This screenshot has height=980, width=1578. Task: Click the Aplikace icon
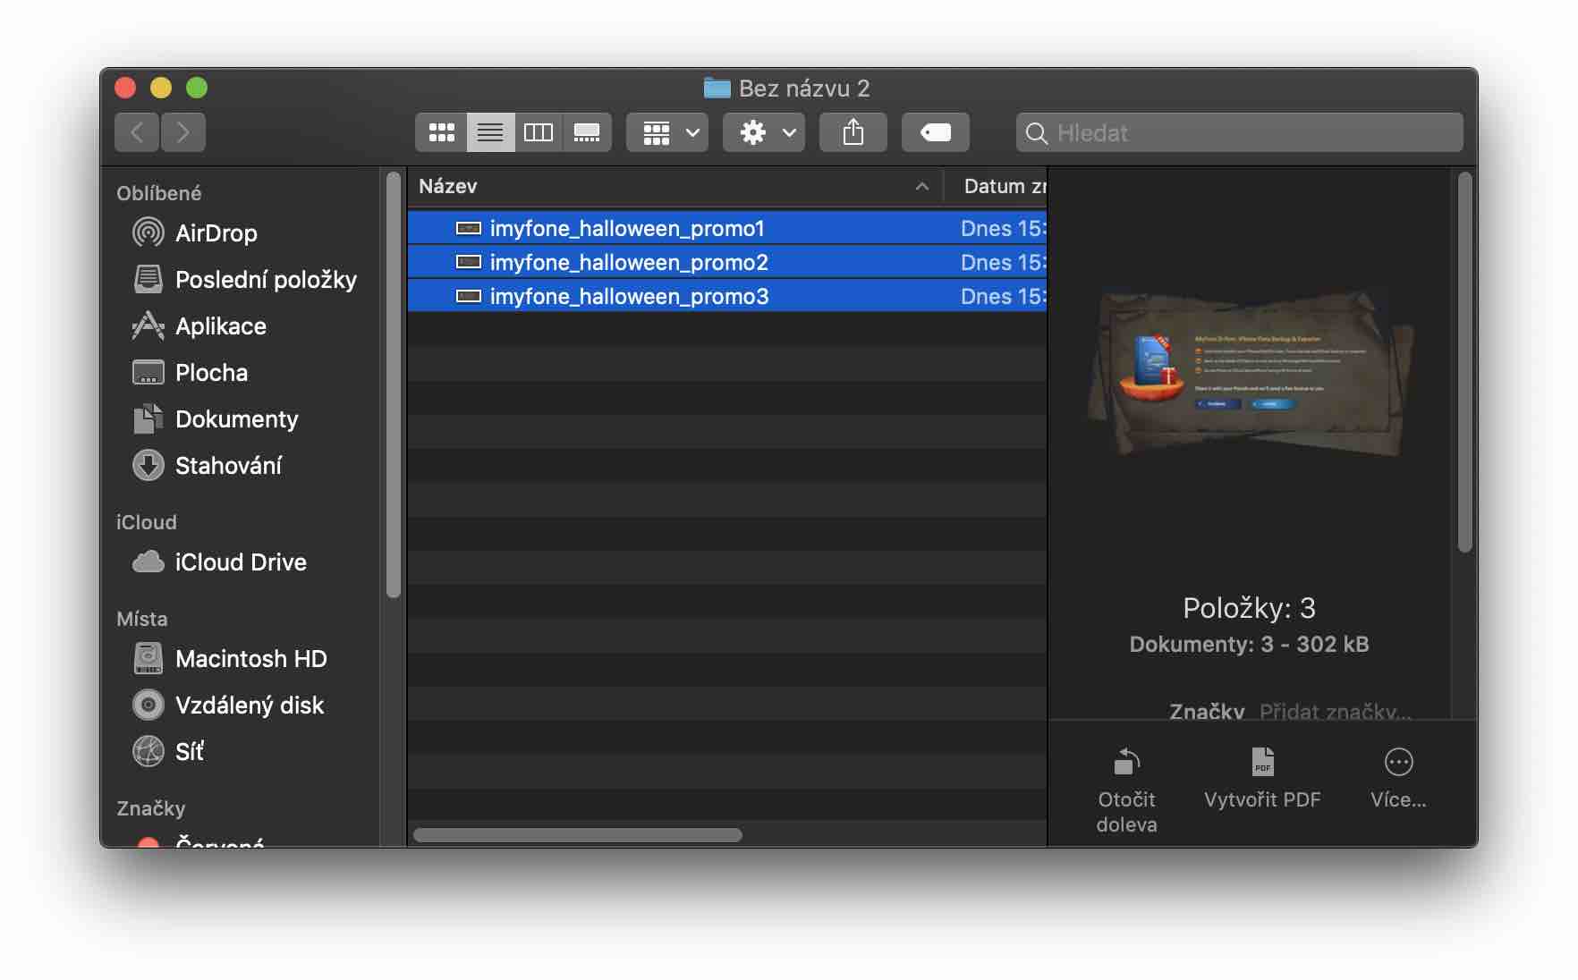148,326
